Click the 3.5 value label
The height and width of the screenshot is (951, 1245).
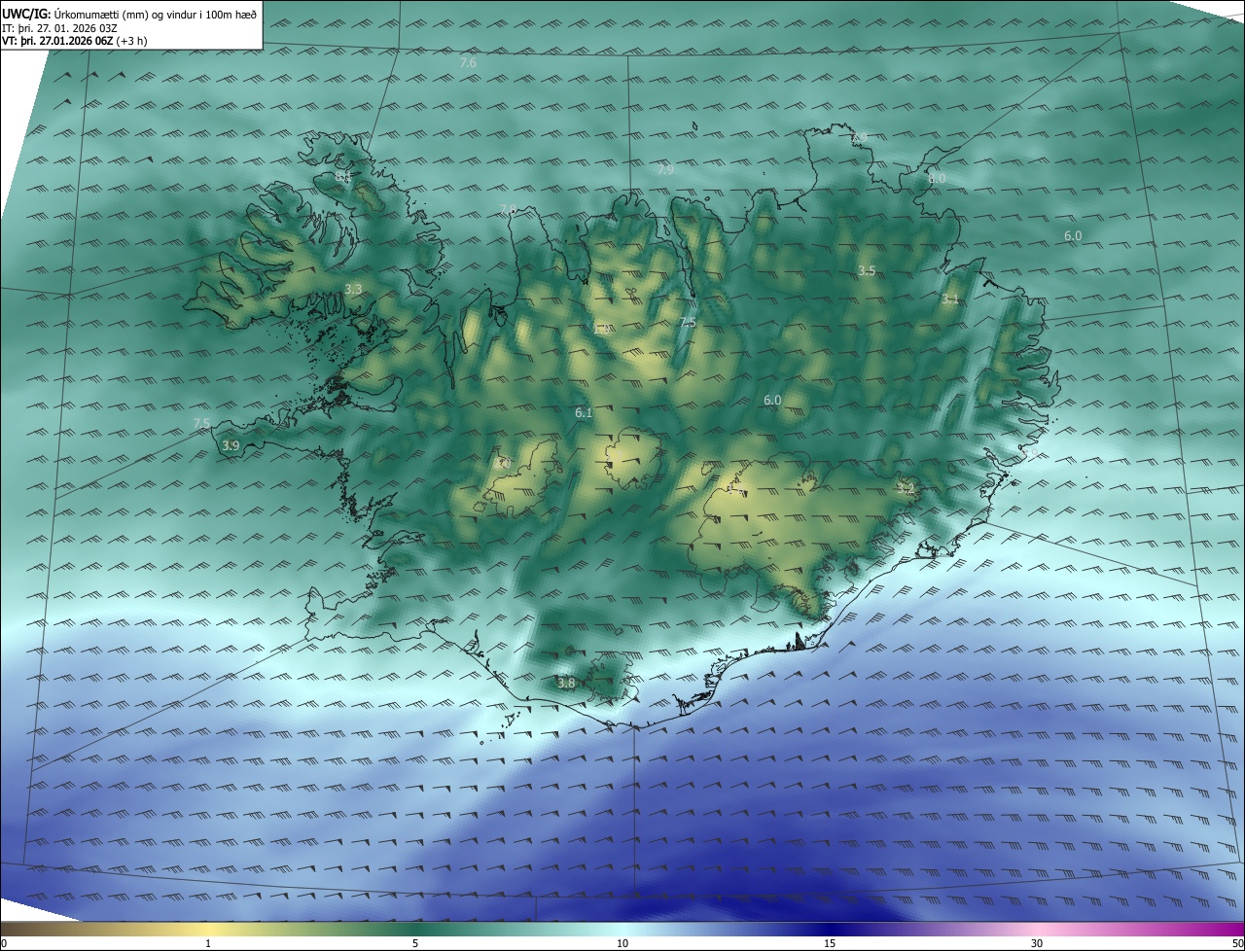(x=868, y=270)
